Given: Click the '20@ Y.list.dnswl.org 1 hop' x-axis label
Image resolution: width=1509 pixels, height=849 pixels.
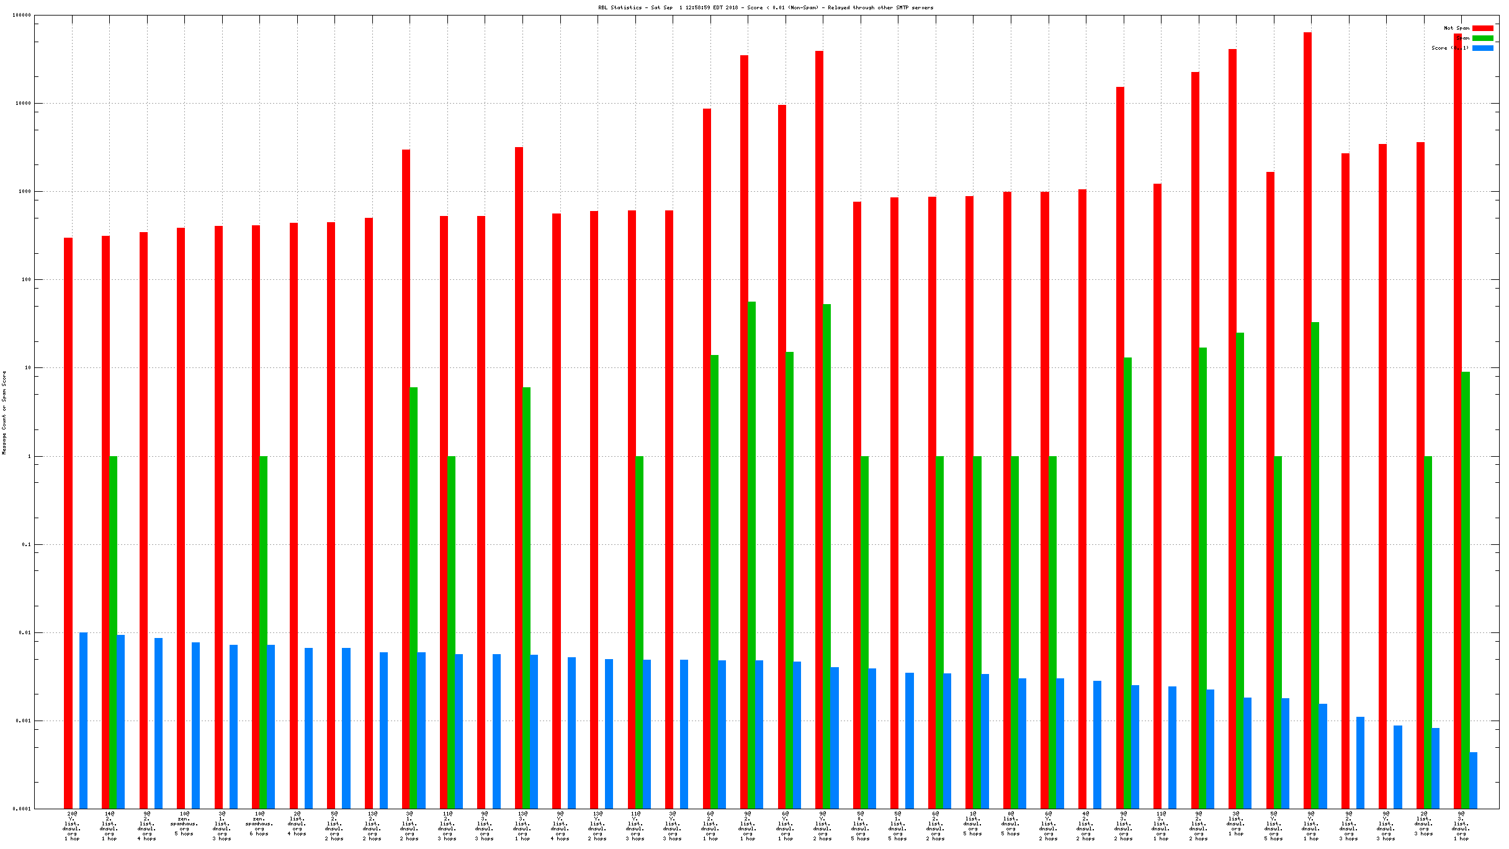Looking at the screenshot, I should point(72,826).
